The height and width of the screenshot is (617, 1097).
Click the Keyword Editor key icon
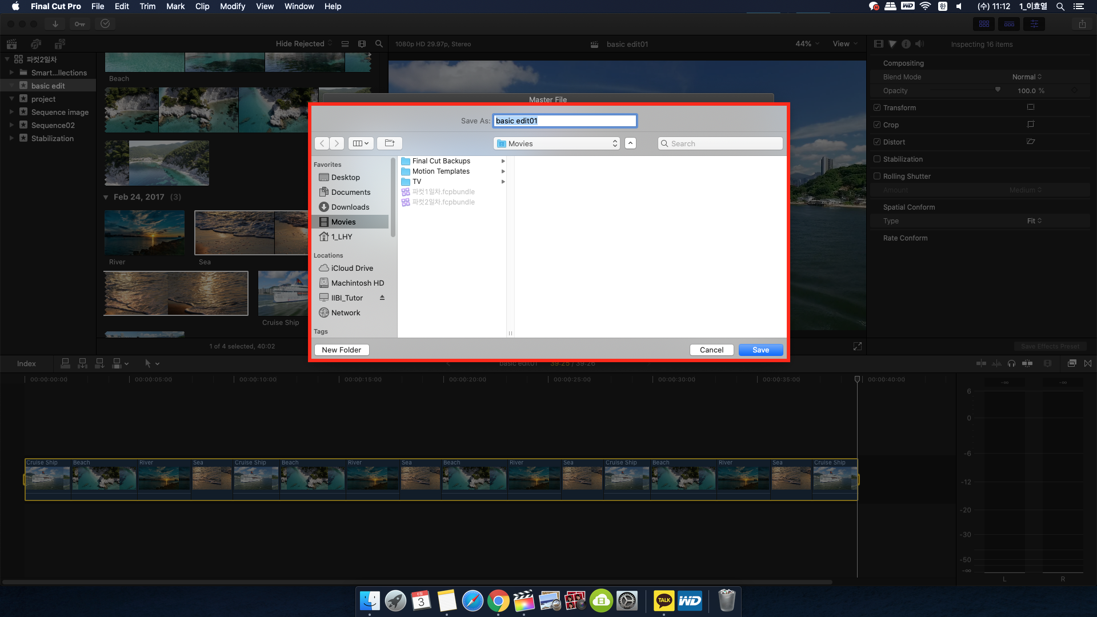80,24
